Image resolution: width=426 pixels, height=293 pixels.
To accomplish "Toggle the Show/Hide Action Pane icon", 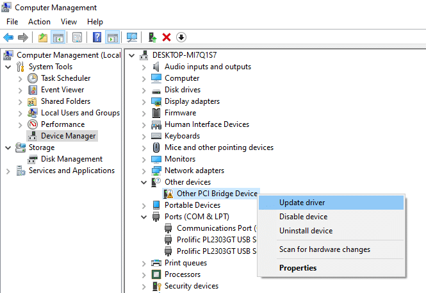I will coord(113,37).
